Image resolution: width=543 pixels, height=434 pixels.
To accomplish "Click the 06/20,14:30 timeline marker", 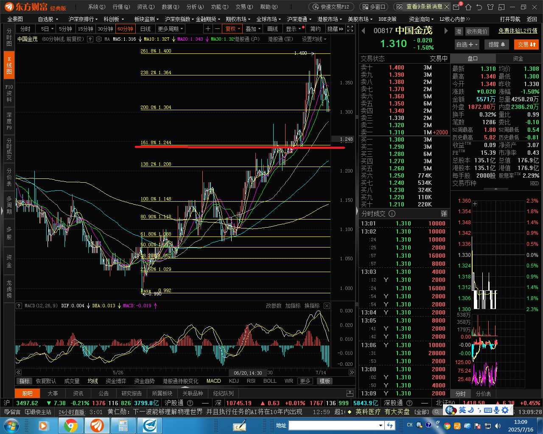I will tap(248, 373).
